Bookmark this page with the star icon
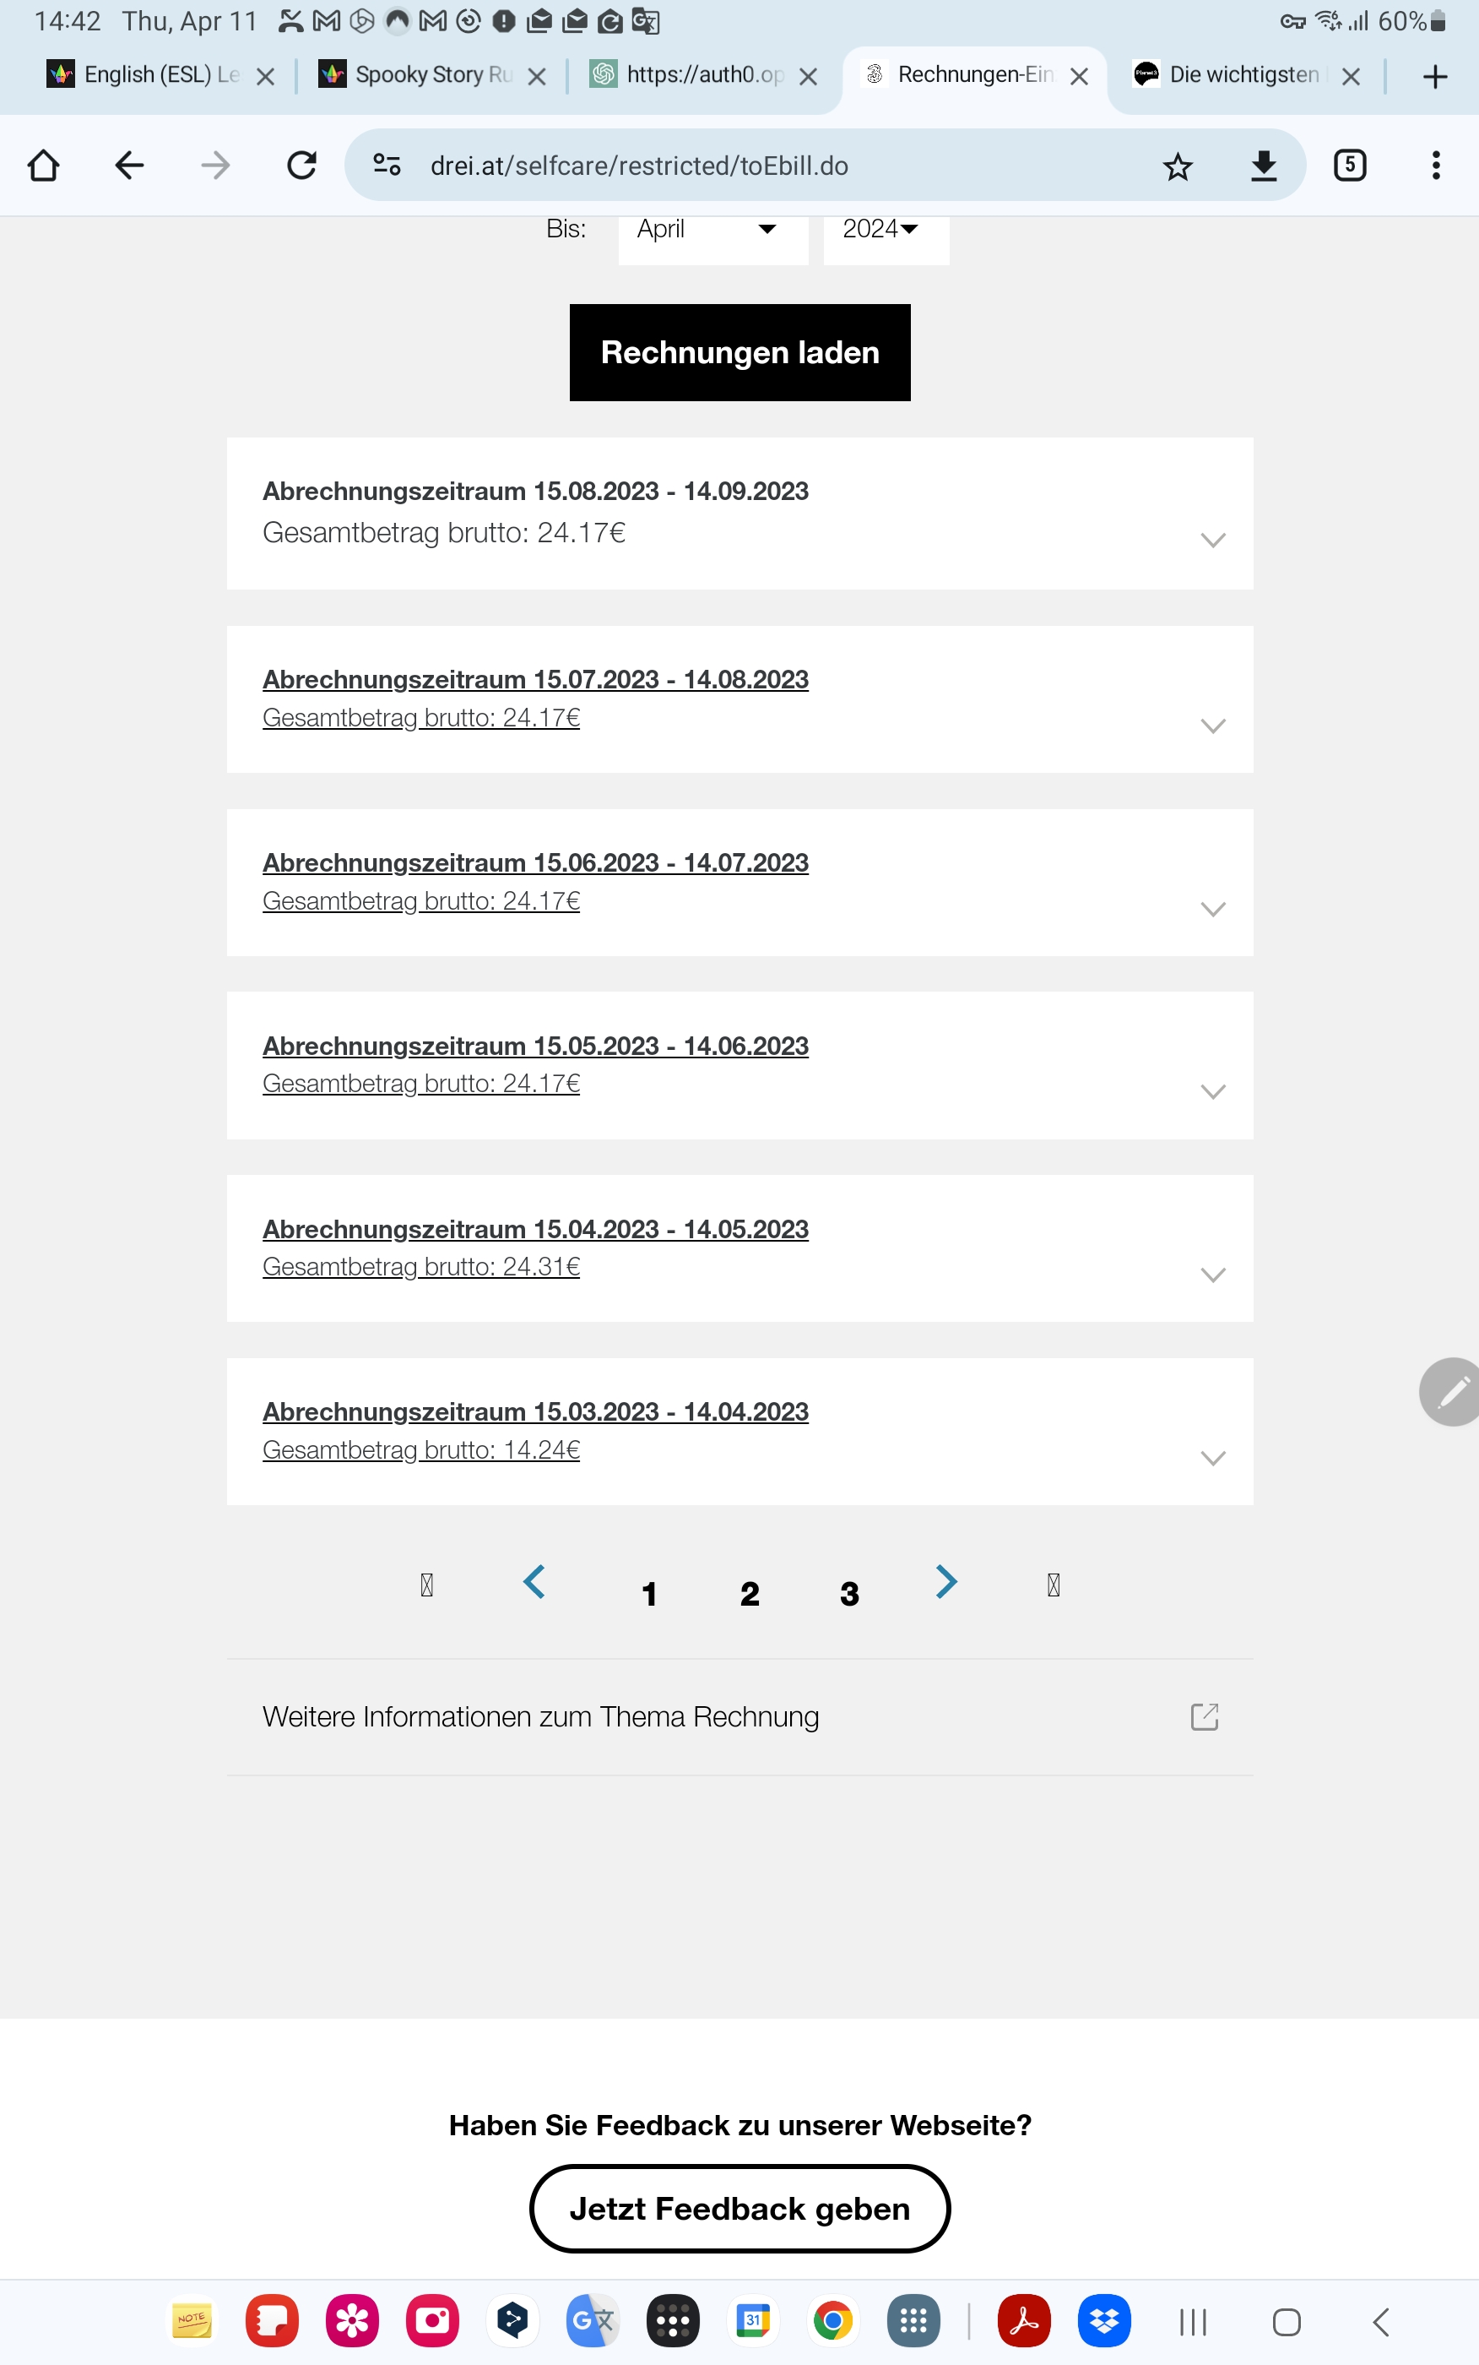Screen dimensions: 1479x2365 coord(1177,166)
